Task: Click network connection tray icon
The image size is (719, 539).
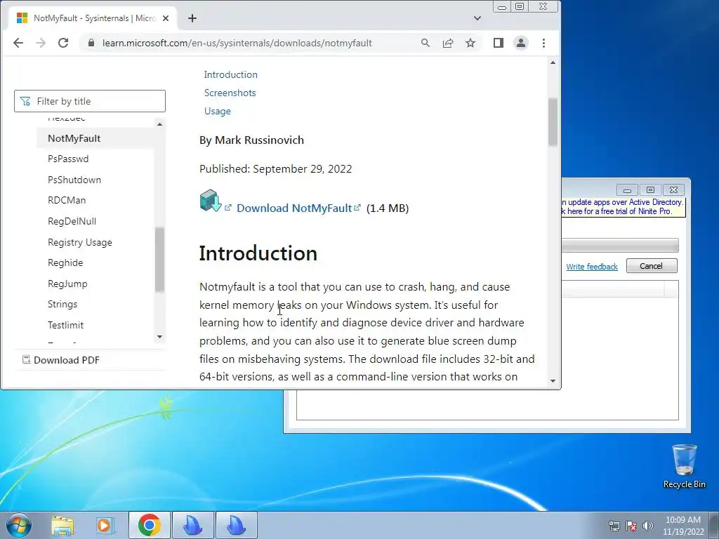Action: pyautogui.click(x=614, y=526)
